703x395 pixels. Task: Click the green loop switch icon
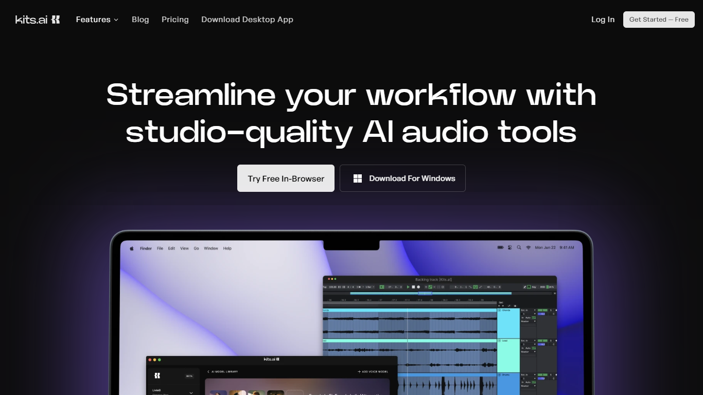475,287
